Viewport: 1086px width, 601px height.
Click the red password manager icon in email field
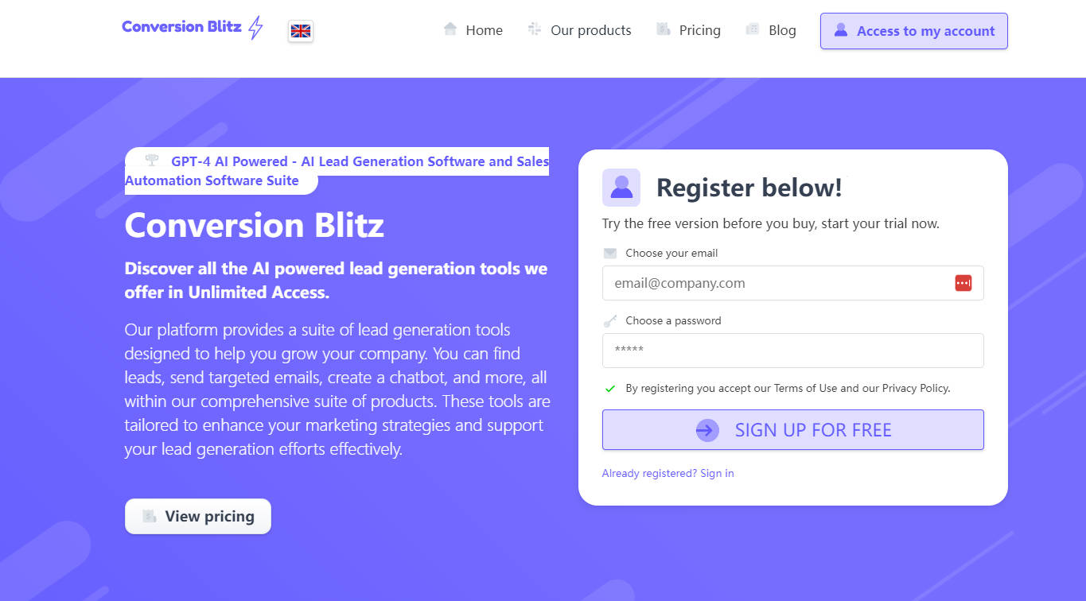[963, 283]
